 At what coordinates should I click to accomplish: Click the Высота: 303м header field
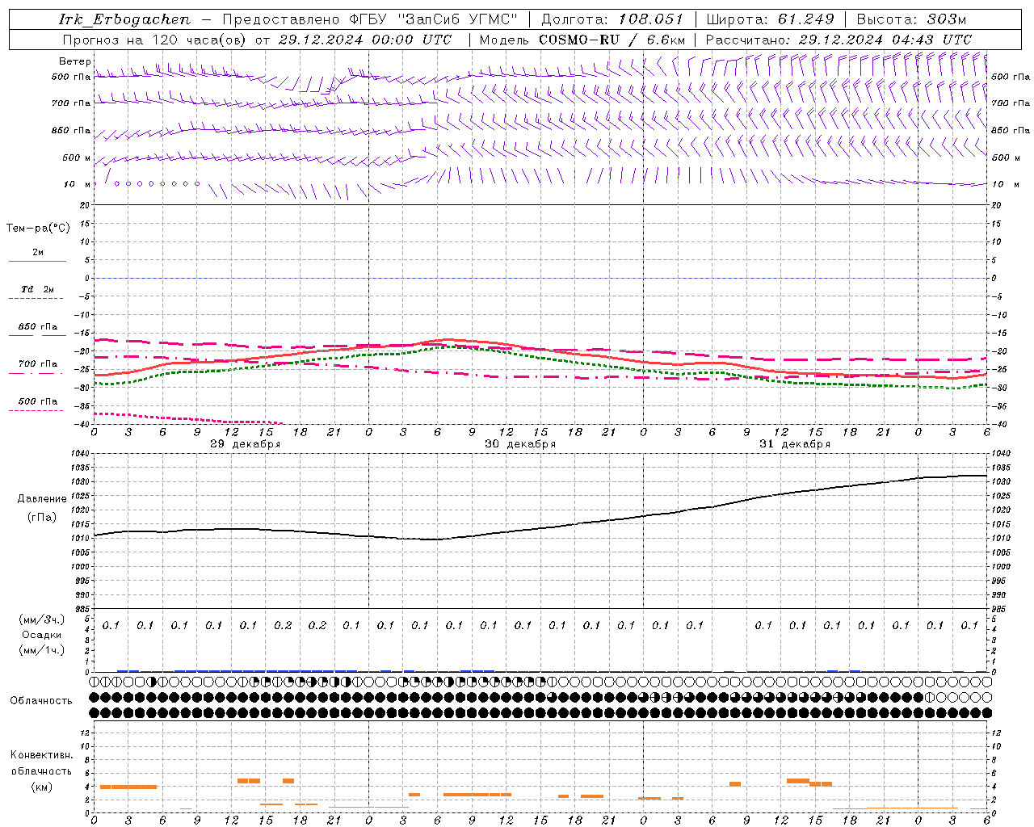click(x=911, y=19)
